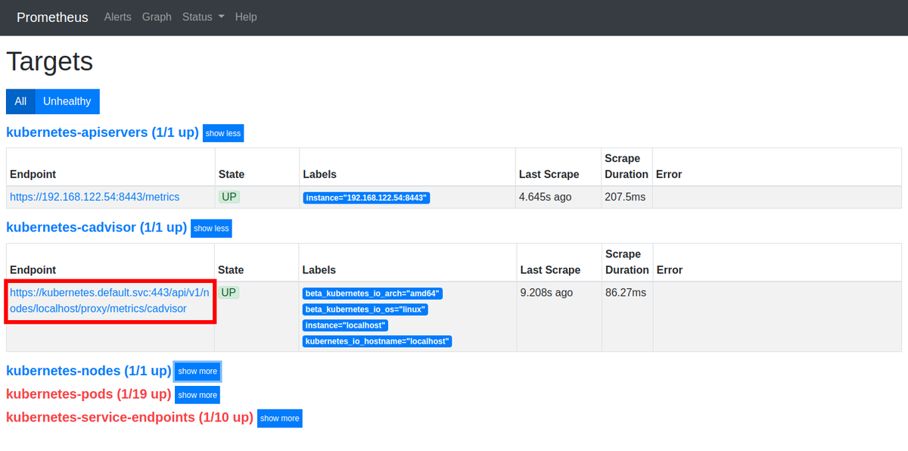The image size is (908, 451).
Task: Open the kubernetes-nodes (1/1 up) heading link
Action: 89,371
